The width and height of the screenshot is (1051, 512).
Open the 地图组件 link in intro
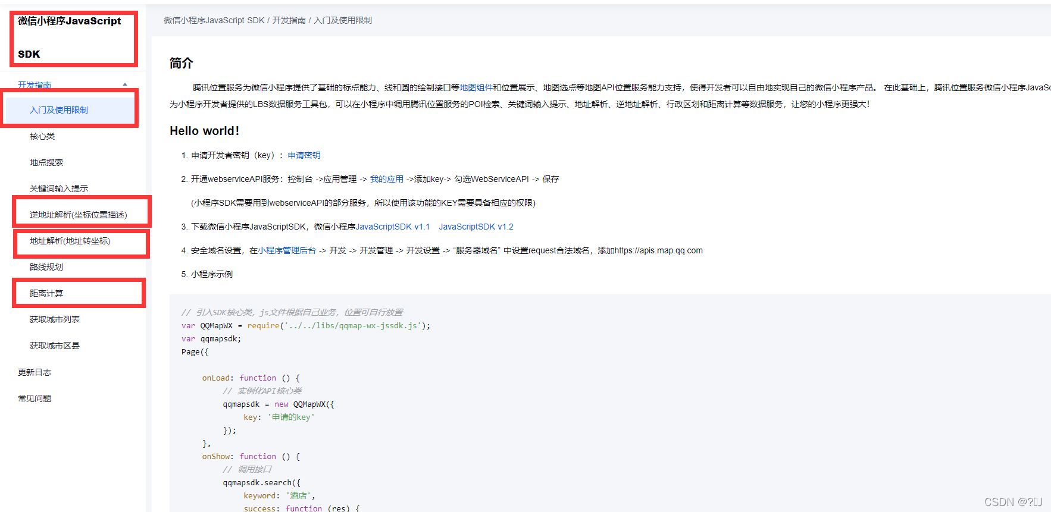(476, 87)
